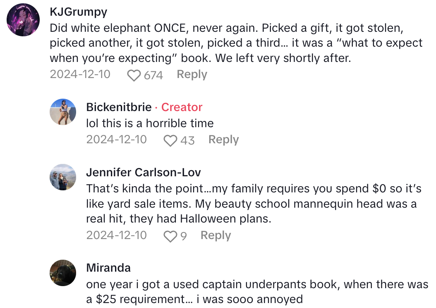Tap the heart icon on Bickenitbrie's reply
This screenshot has width=436, height=308.
click(x=170, y=140)
